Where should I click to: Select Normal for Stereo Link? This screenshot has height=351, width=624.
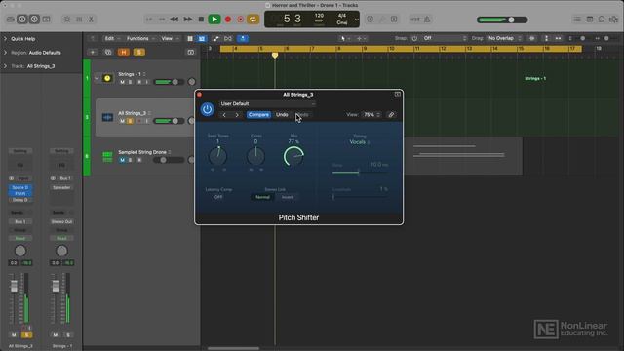[x=262, y=197]
